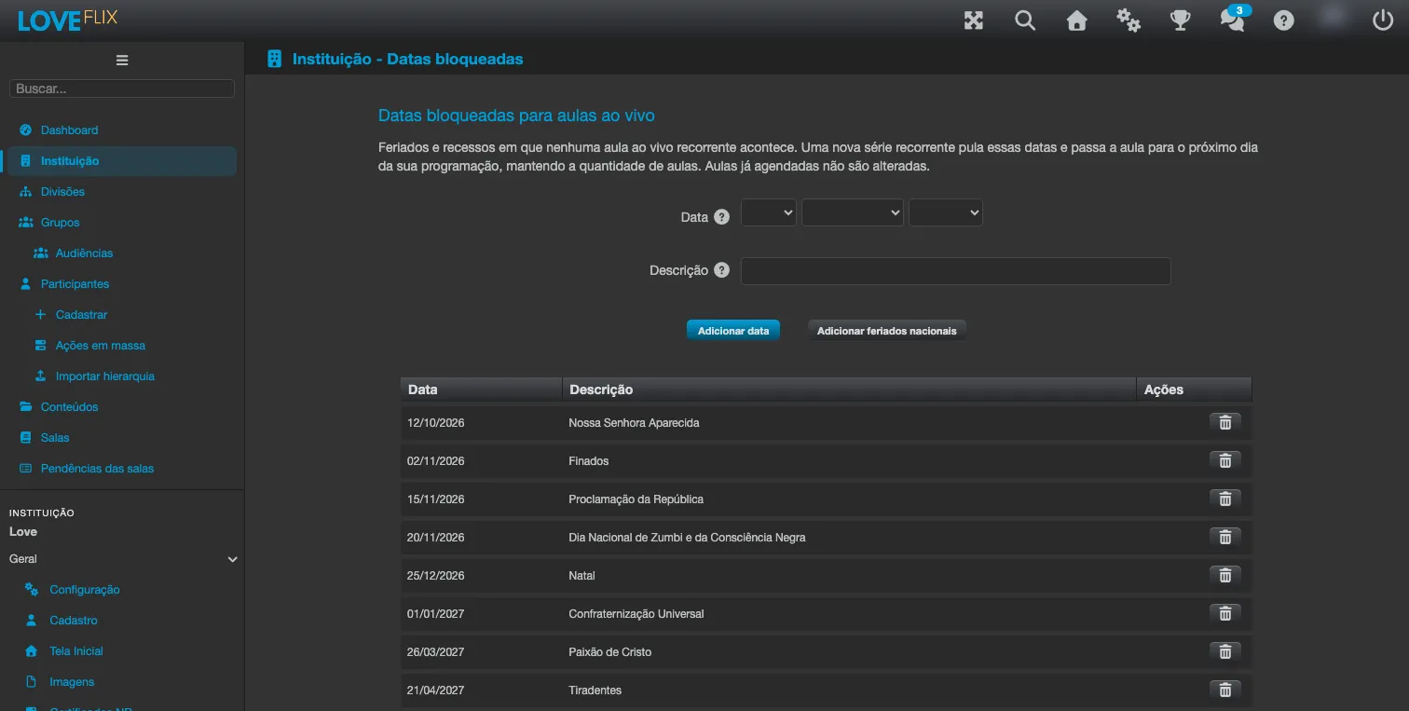The height and width of the screenshot is (711, 1409).
Task: Open the month dropdown of Data field
Action: (x=853, y=212)
